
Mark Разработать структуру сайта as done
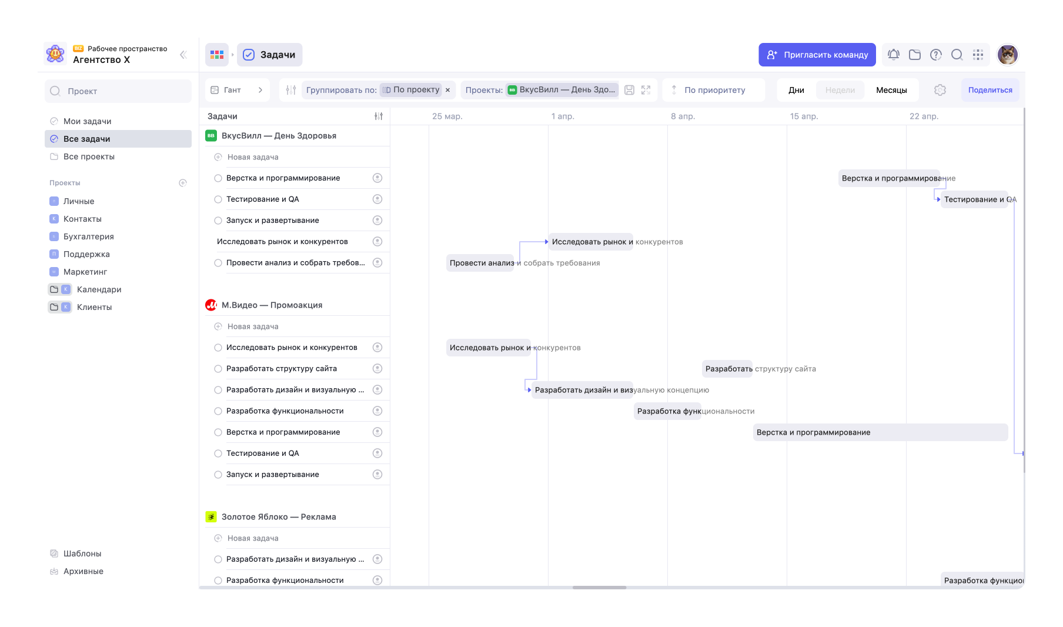point(218,369)
